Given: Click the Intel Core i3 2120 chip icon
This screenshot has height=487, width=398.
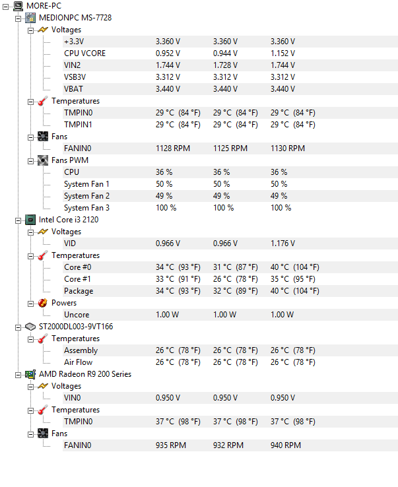Looking at the screenshot, I should (x=30, y=220).
